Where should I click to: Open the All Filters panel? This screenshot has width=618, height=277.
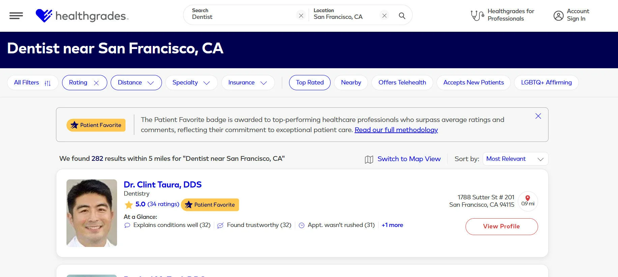[x=33, y=82]
